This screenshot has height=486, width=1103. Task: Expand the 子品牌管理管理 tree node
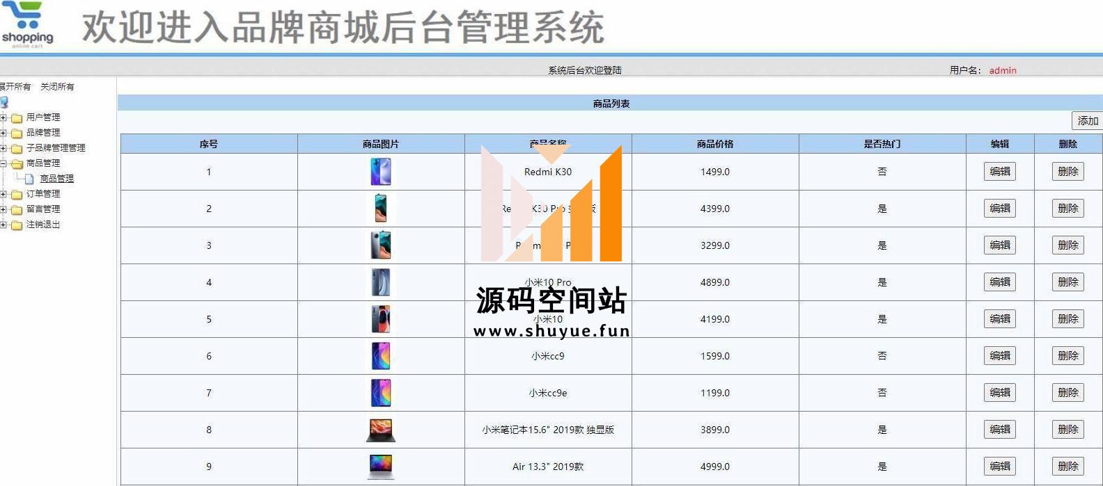point(3,148)
